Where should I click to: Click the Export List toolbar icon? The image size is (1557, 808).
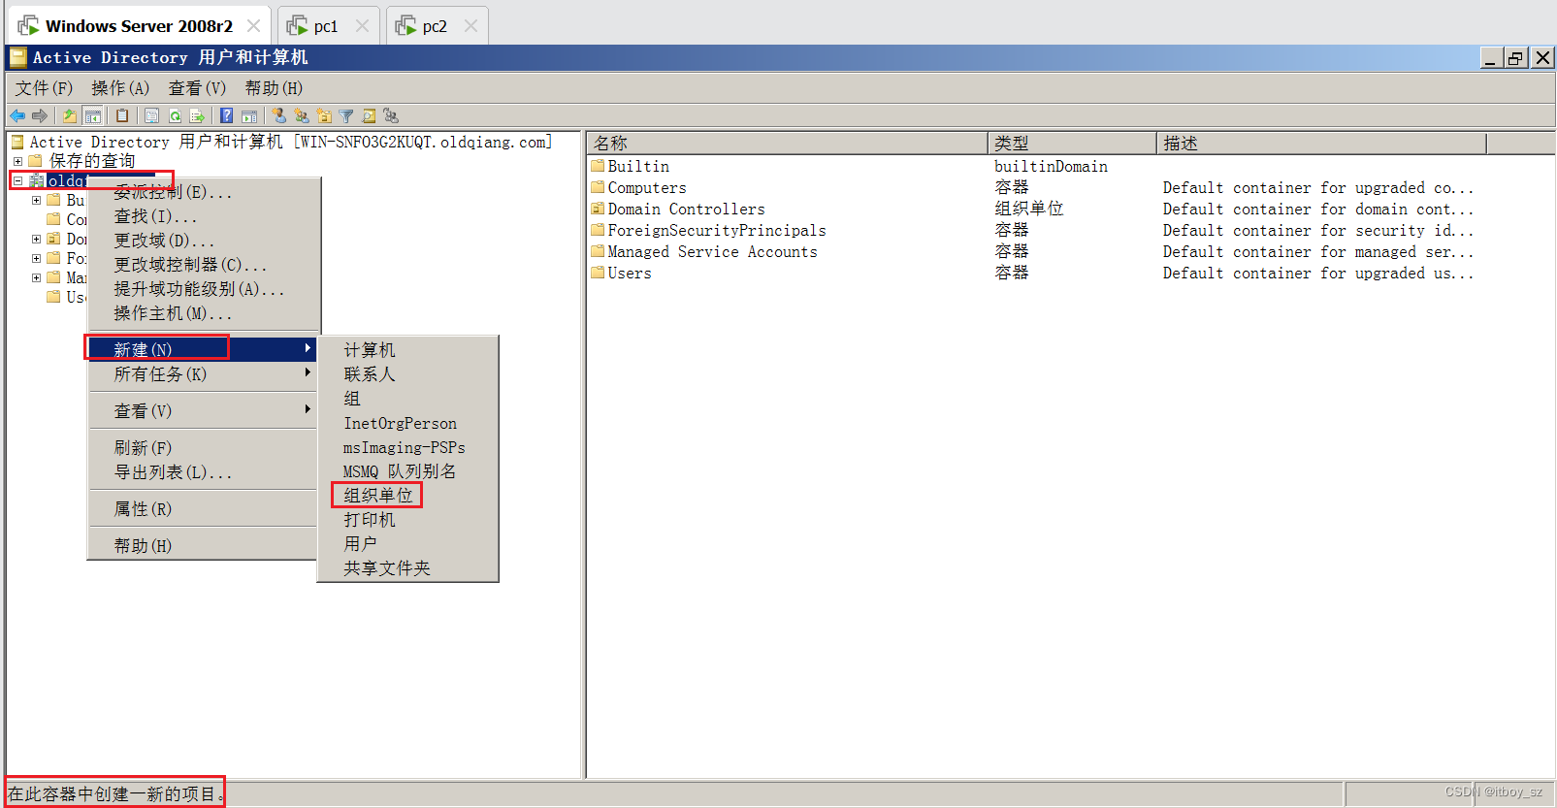pyautogui.click(x=198, y=116)
